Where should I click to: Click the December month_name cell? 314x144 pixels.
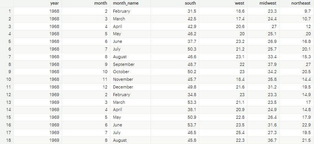(130, 87)
